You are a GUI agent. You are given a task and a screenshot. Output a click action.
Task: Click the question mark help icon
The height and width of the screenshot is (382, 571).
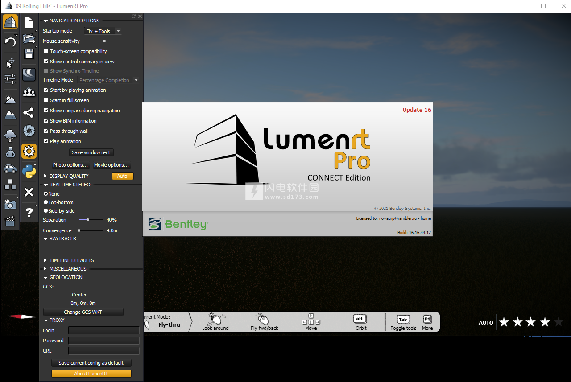coord(29,212)
